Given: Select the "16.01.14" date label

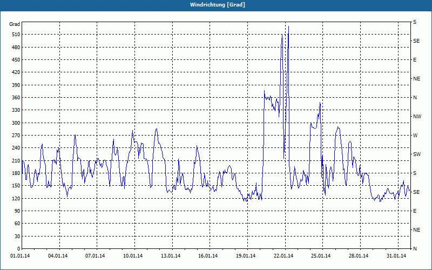Looking at the screenshot, I should (x=208, y=256).
